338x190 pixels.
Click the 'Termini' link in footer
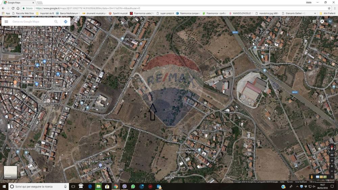[290, 182]
